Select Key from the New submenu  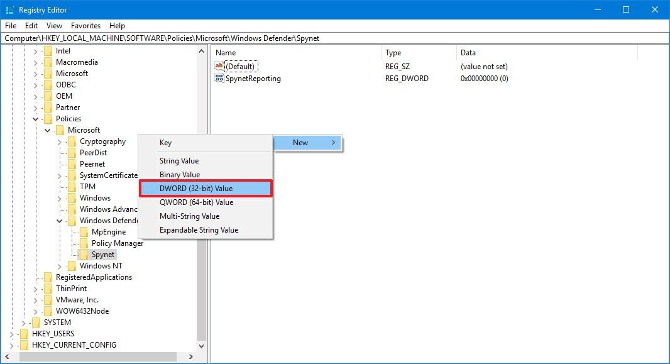pos(165,143)
